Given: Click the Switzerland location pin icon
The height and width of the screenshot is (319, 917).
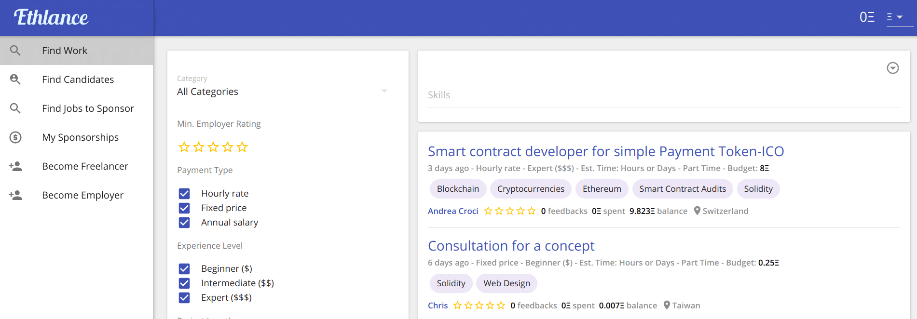Looking at the screenshot, I should (x=697, y=211).
